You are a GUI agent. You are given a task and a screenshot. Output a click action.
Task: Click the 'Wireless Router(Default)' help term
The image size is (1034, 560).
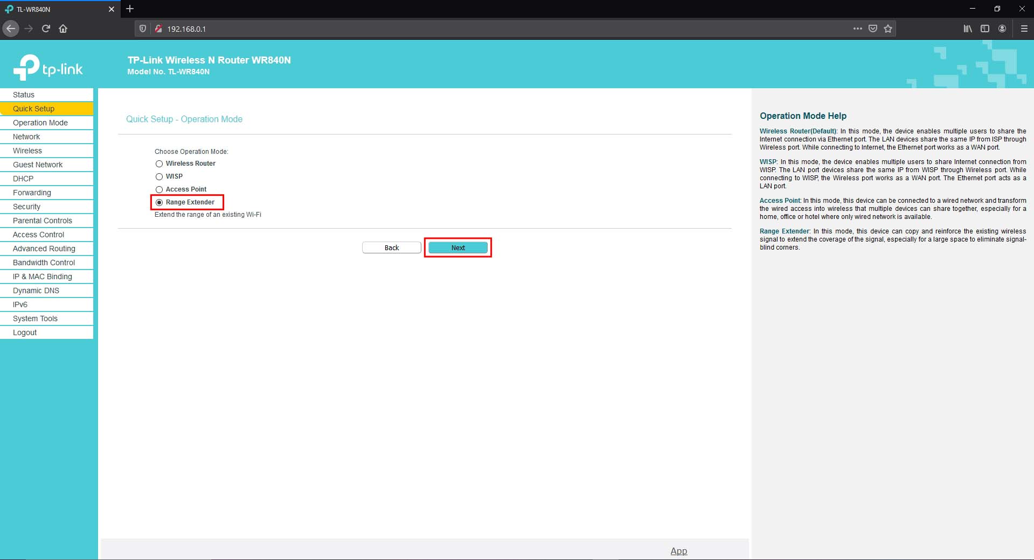click(x=799, y=131)
